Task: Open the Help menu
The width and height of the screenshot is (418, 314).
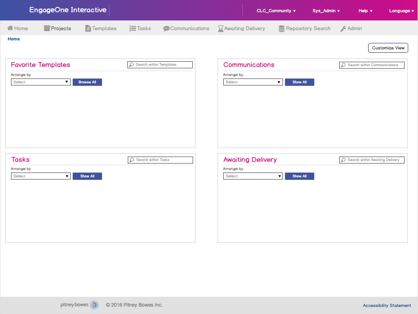Action: [365, 11]
